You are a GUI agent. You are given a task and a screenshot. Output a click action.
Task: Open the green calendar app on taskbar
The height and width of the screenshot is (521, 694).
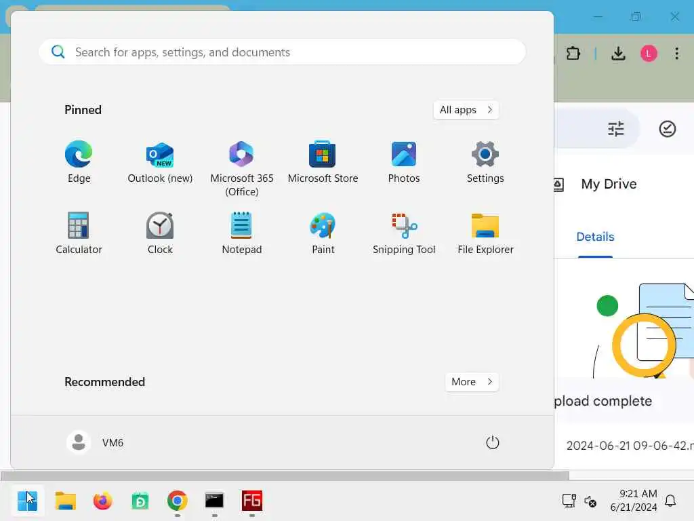tap(140, 501)
